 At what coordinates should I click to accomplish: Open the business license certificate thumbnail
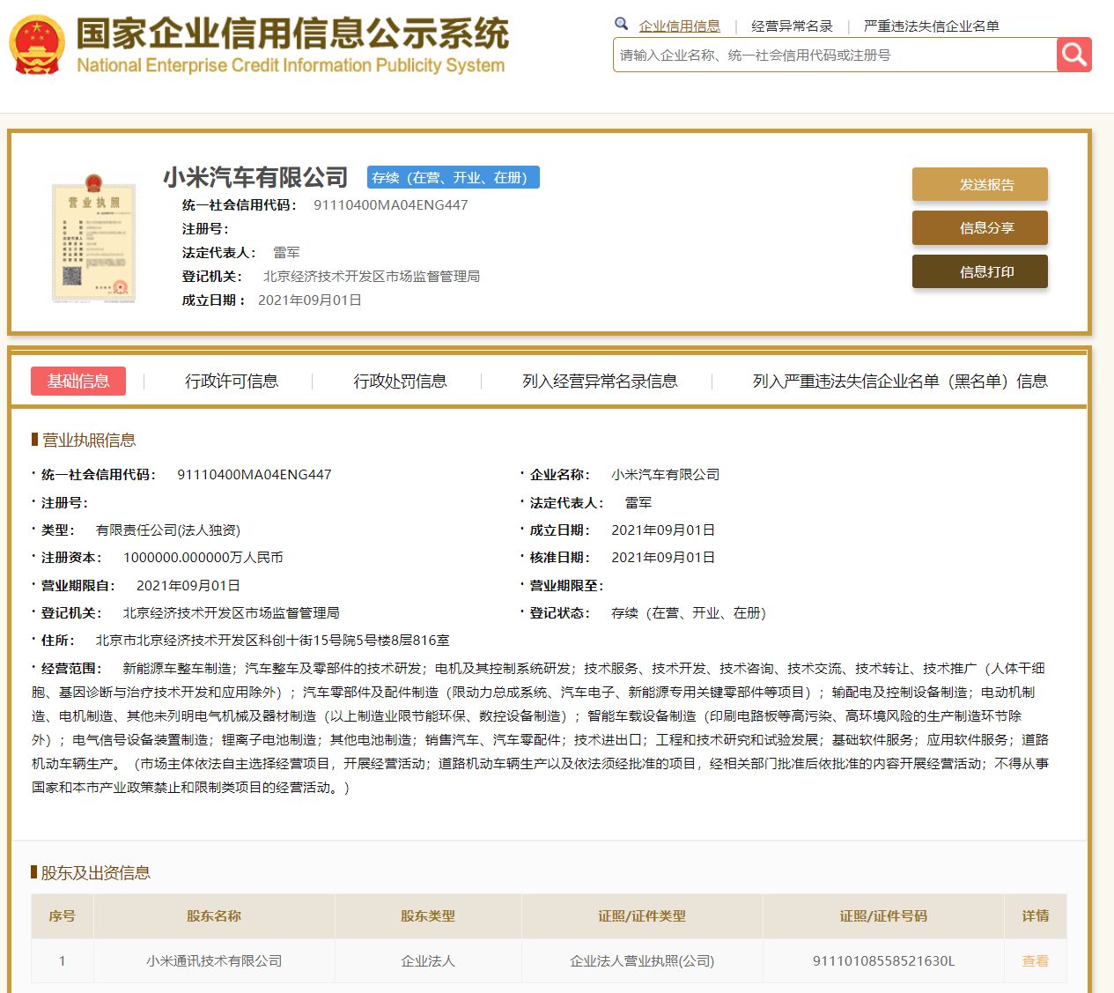pos(93,240)
